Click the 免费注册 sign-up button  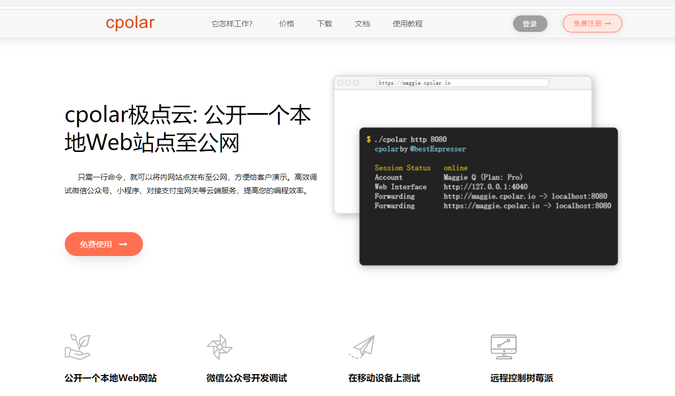coord(592,23)
